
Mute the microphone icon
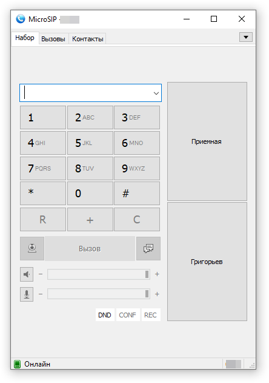point(27,294)
